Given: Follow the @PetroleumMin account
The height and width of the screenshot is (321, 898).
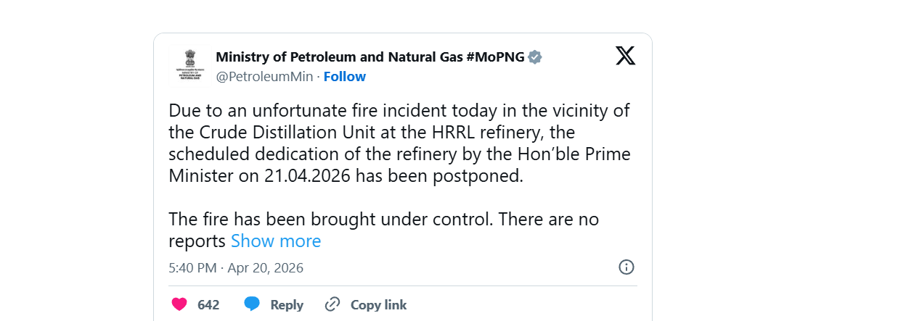Looking at the screenshot, I should click(344, 77).
